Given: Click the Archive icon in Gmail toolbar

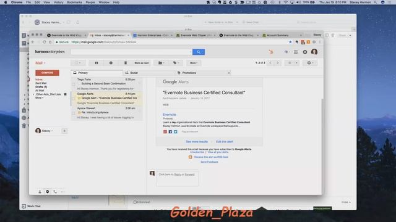Looking at the screenshot, I should click(97, 63).
